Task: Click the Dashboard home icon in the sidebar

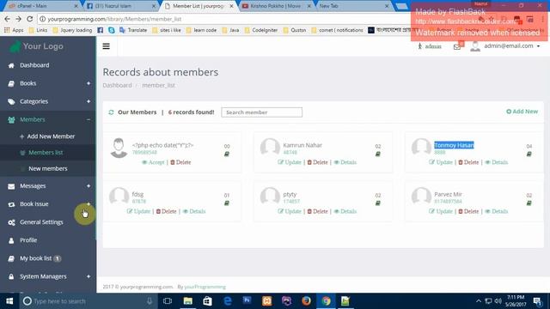Action: 11,65
